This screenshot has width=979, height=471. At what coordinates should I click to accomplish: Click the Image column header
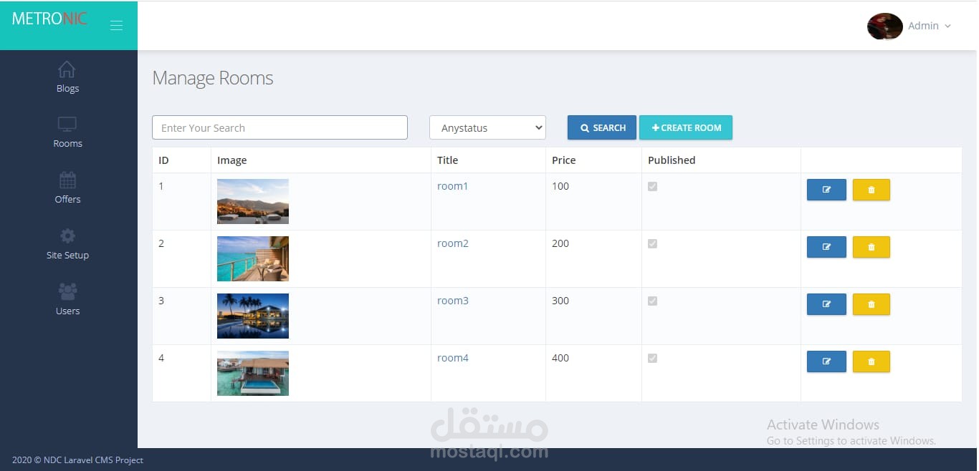(x=231, y=160)
